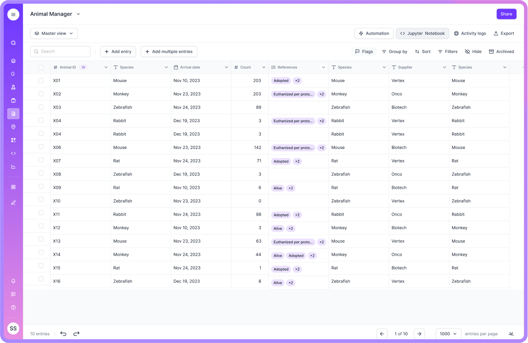Open the notifications bell icon
Screen dimensions: 528x343
coord(13,281)
